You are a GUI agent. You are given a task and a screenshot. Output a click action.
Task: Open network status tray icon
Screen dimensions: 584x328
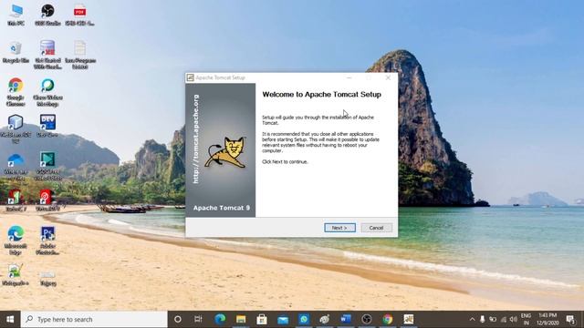[x=503, y=319]
